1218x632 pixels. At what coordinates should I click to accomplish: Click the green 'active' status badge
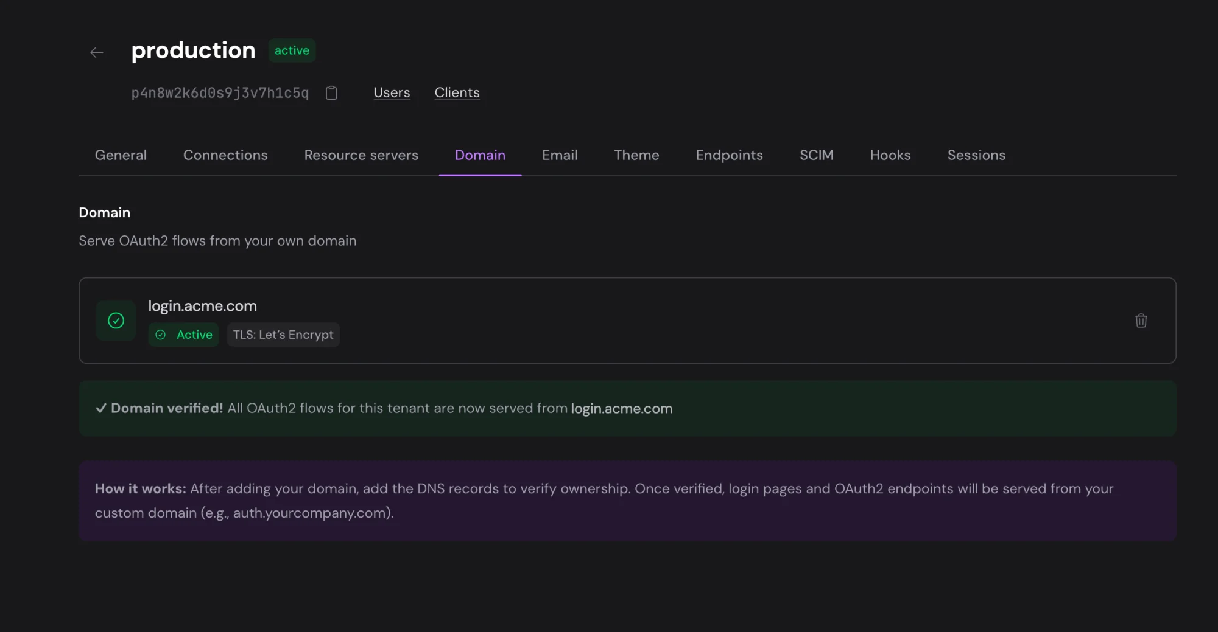coord(292,50)
